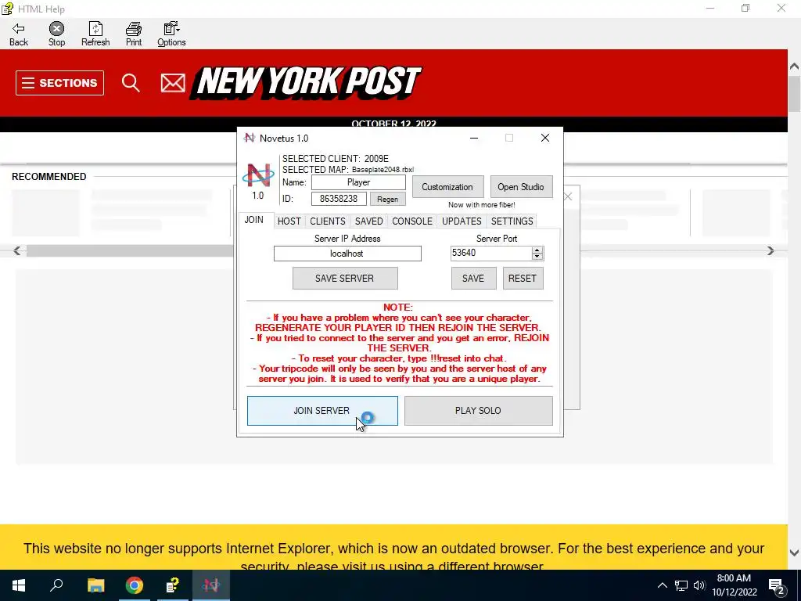The width and height of the screenshot is (801, 601).
Task: Click the network icon in system tray
Action: (x=681, y=585)
